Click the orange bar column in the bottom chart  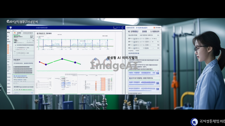tap(103, 84)
